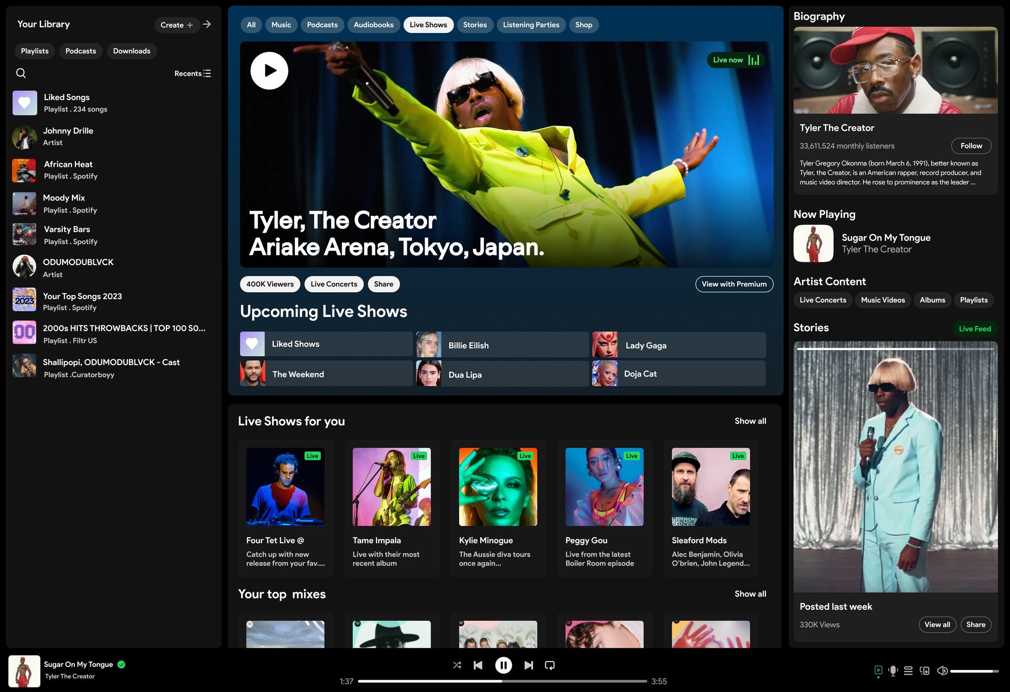Go to the previous track
The width and height of the screenshot is (1010, 692).
478,665
